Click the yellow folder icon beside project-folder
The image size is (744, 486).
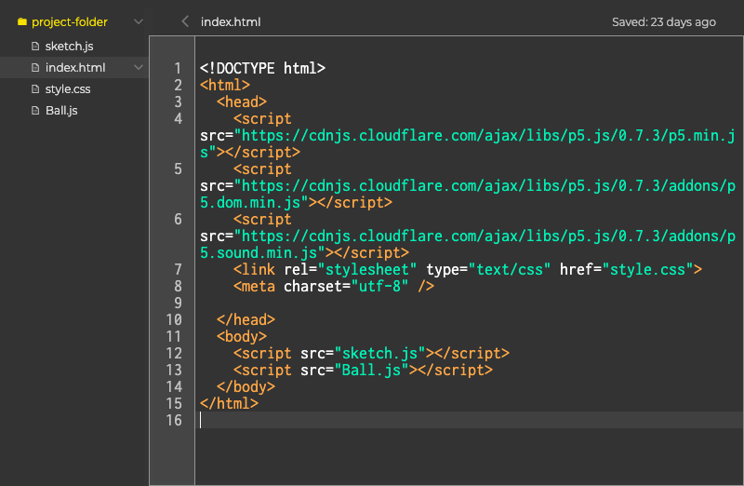22,21
